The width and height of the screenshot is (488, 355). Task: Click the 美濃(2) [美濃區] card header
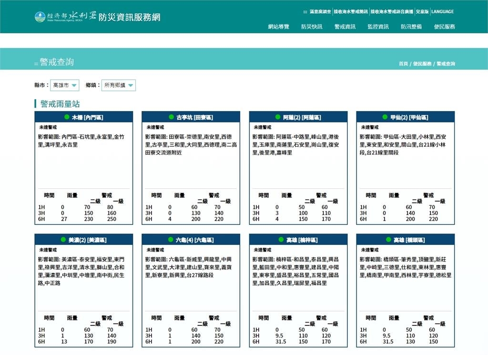pyautogui.click(x=84, y=240)
